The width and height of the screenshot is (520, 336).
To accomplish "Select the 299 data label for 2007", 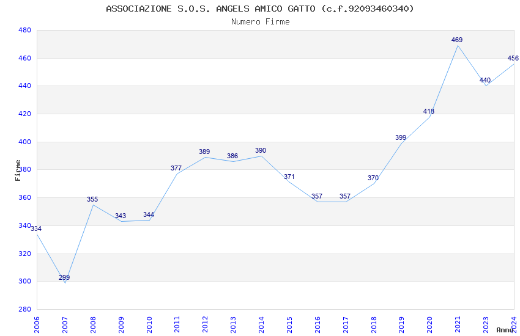I will pyautogui.click(x=64, y=277).
